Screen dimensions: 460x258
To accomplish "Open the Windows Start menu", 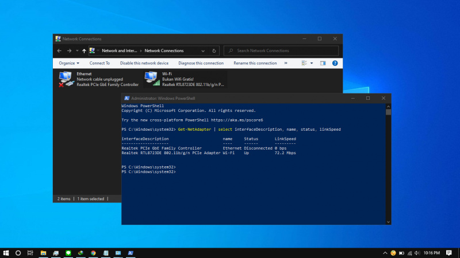I will point(6,253).
